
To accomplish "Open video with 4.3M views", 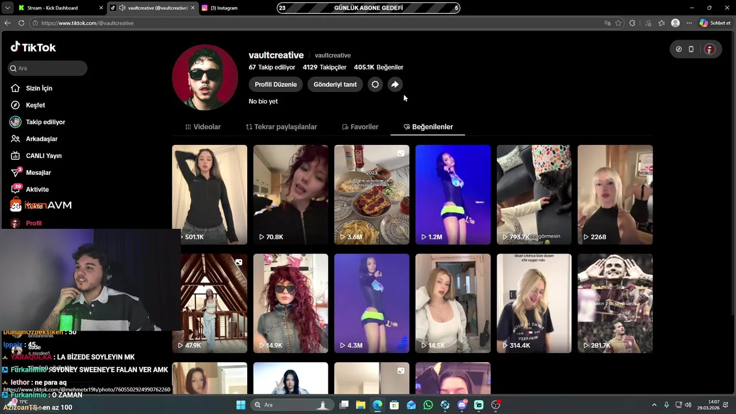I will click(x=371, y=303).
